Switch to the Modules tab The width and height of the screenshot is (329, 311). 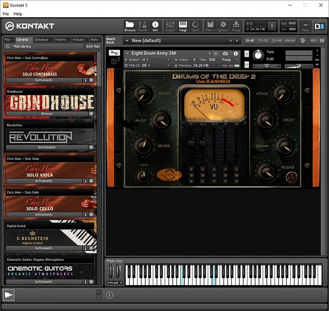click(x=78, y=40)
